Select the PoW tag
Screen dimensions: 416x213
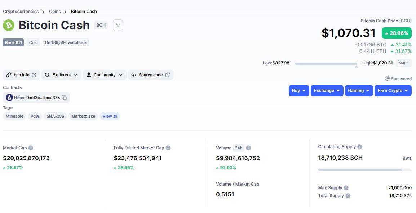click(x=35, y=116)
